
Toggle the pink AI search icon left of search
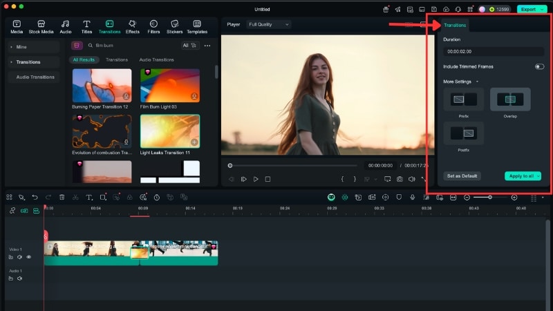77,46
